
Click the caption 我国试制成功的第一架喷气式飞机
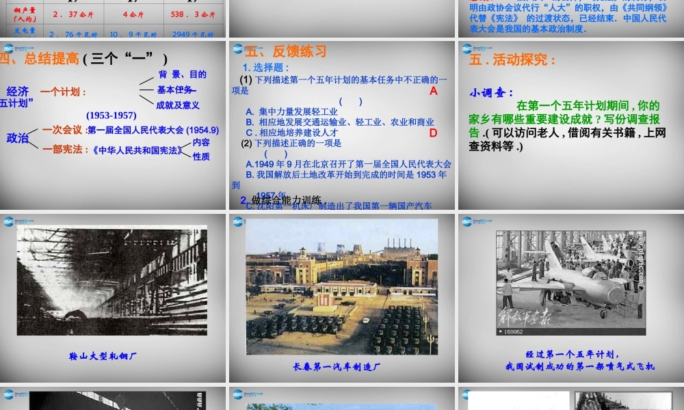(580, 366)
